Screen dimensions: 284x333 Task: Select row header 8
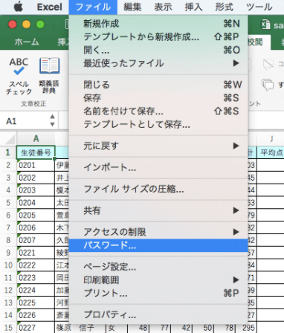pyautogui.click(x=8, y=240)
